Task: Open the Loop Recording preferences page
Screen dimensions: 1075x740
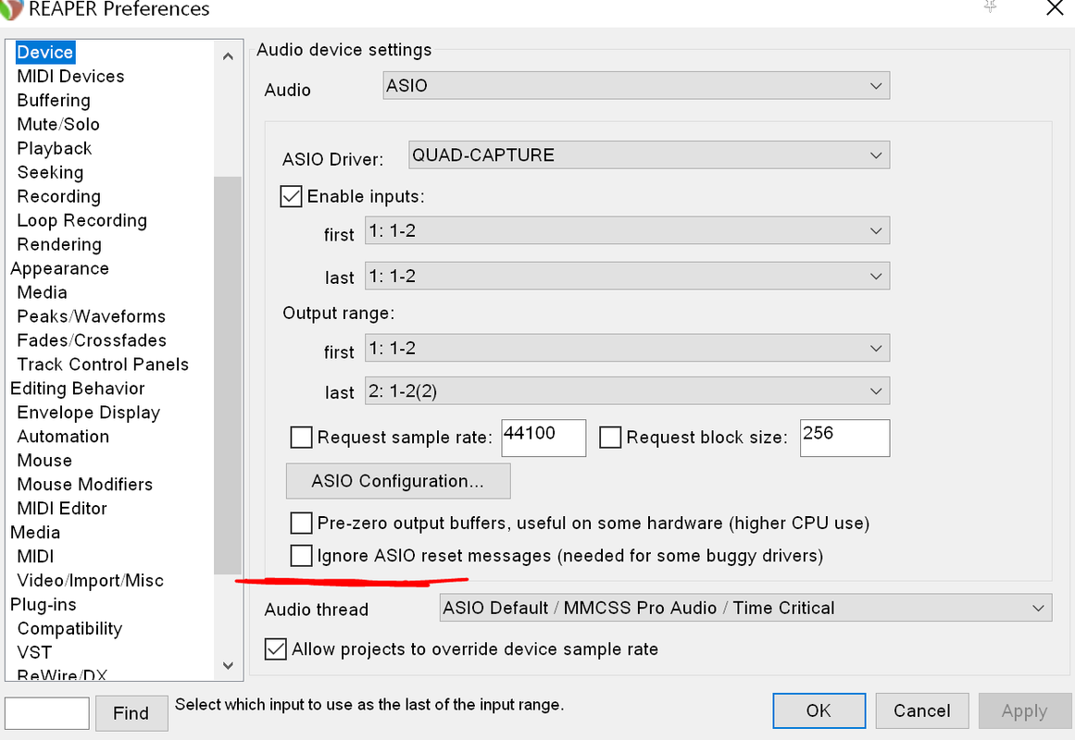Action: pyautogui.click(x=82, y=220)
